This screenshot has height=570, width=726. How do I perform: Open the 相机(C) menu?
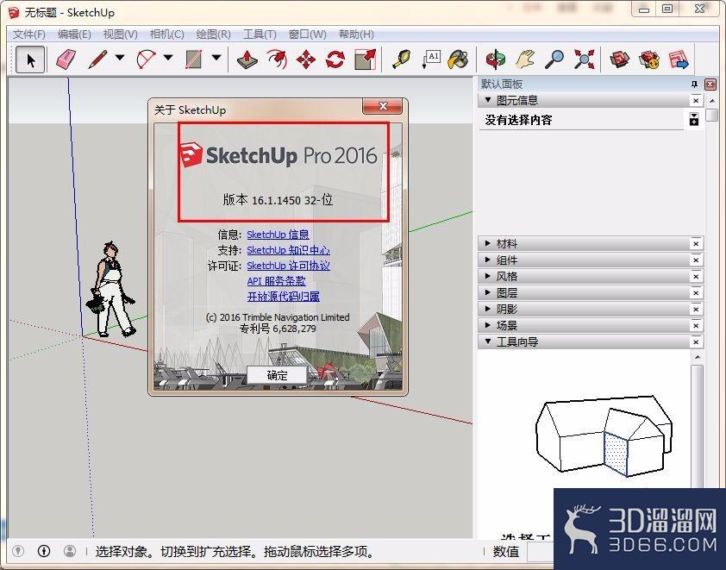[x=166, y=34]
